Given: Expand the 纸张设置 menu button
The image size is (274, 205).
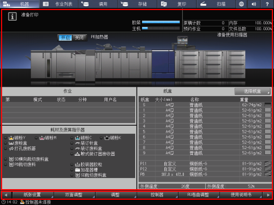Looking at the screenshot, I should click(x=33, y=195).
